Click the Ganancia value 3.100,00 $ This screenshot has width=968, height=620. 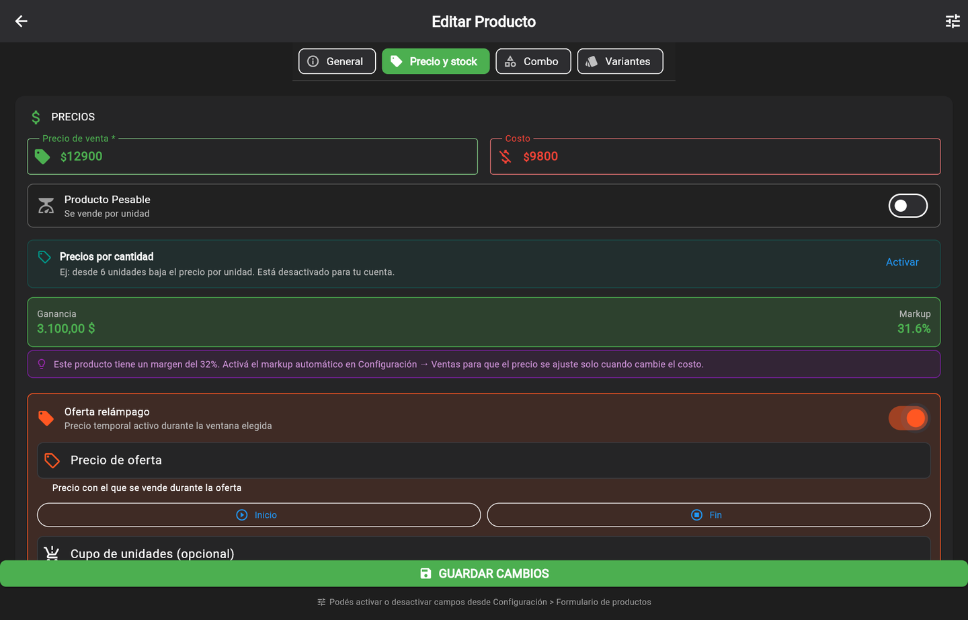66,329
